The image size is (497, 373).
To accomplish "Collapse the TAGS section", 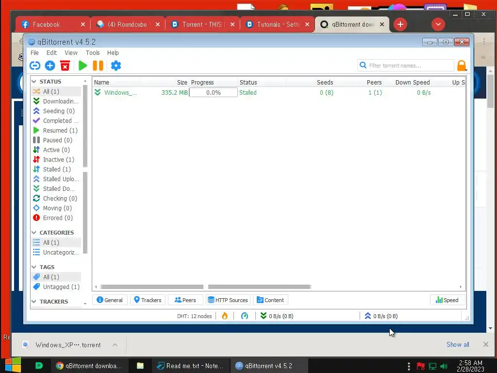I will [x=34, y=267].
